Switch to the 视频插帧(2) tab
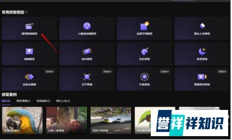232x140 pixels. [43, 101]
